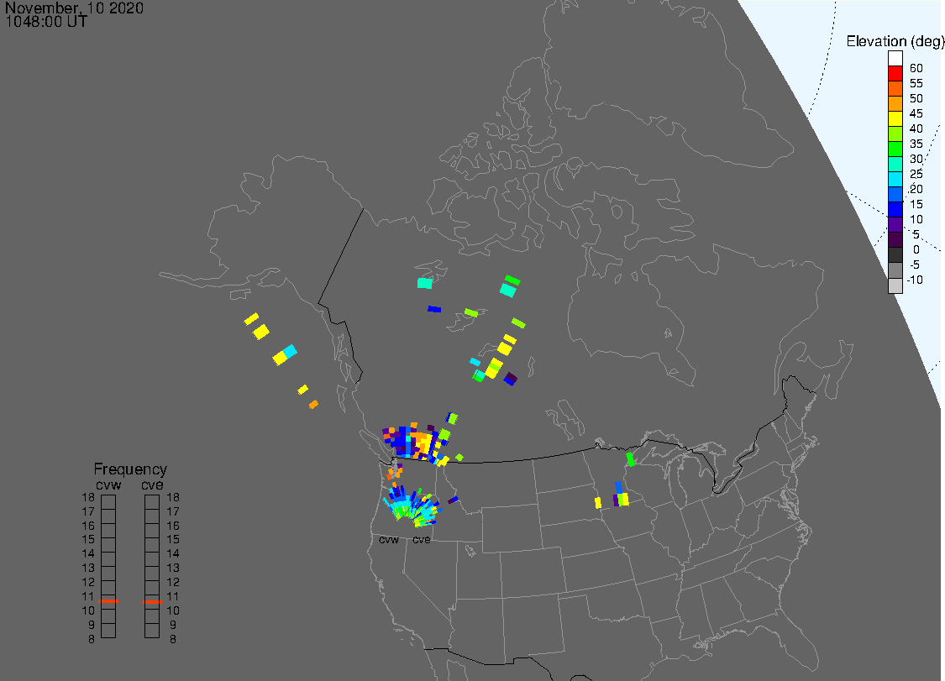The height and width of the screenshot is (681, 945).
Task: Click the bottom cell of the cvw frequency bar
Action: pos(108,631)
